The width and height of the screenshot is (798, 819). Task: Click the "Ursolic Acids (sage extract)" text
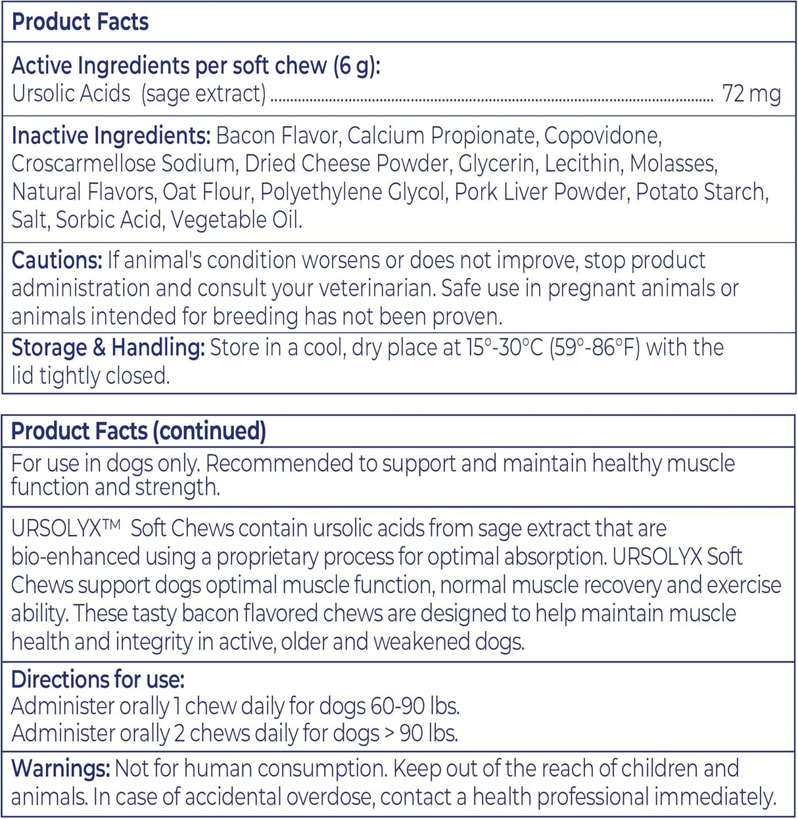139,94
